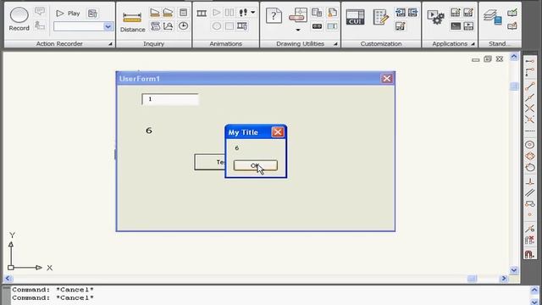The height and width of the screenshot is (305, 542).
Task: Click the question-mark page icon in Drawing Utilities
Action: (274, 15)
